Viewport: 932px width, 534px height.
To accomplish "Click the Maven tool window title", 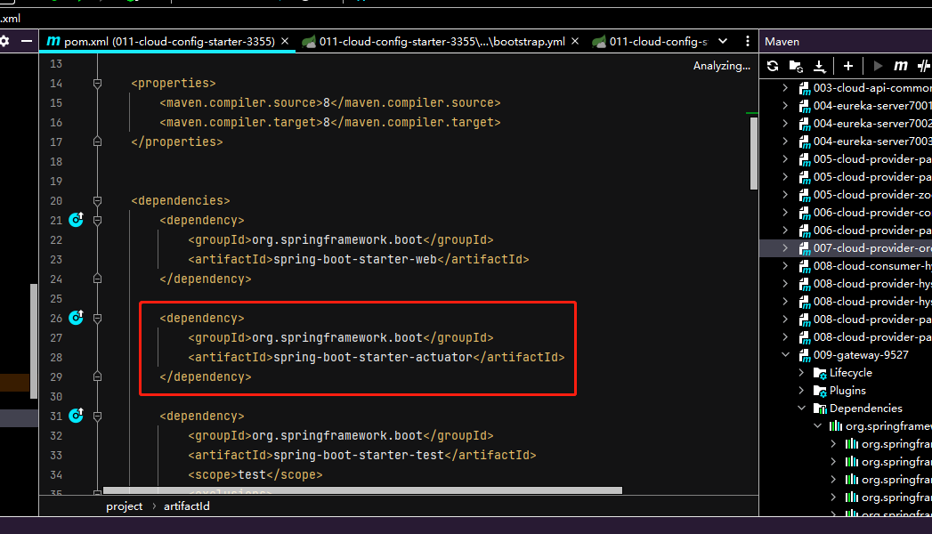I will point(782,42).
